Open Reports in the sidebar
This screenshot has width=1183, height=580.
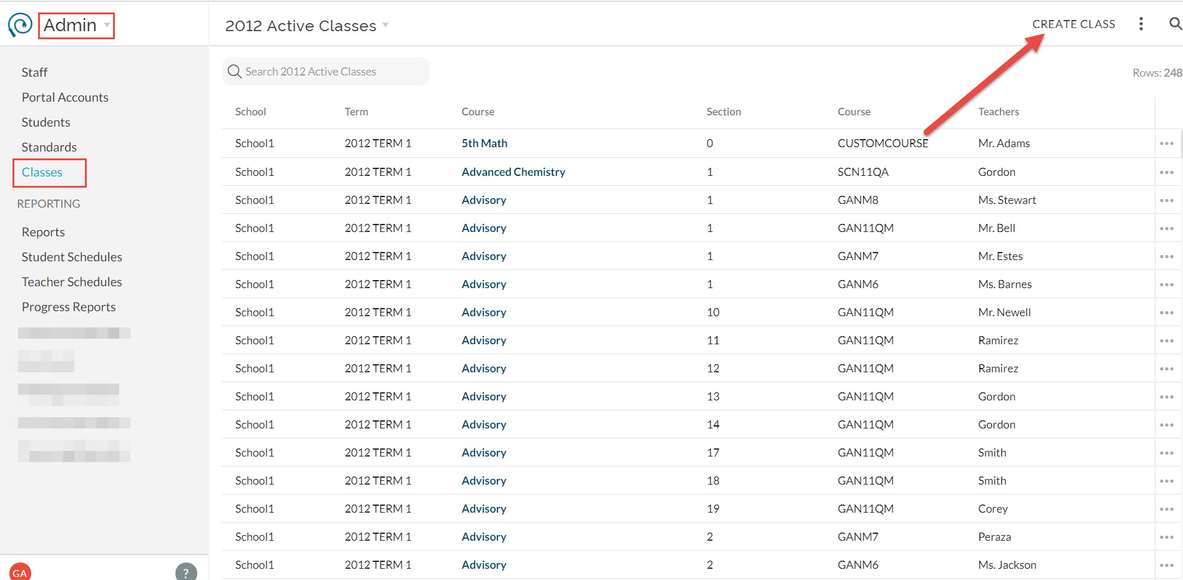pyautogui.click(x=43, y=232)
